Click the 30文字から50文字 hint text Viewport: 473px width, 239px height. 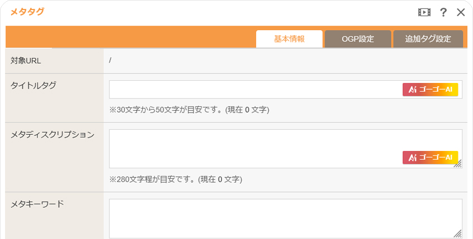click(x=190, y=110)
